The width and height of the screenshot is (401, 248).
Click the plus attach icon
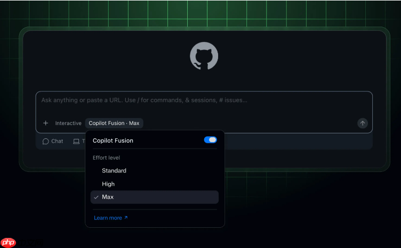tap(45, 123)
